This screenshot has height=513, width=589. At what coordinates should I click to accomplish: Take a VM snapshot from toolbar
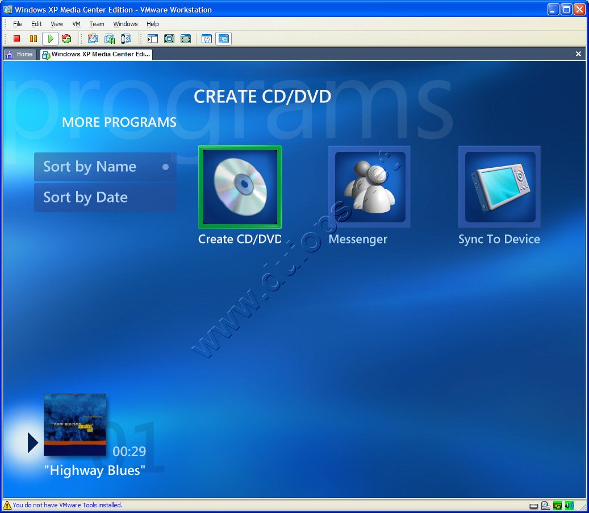[93, 39]
